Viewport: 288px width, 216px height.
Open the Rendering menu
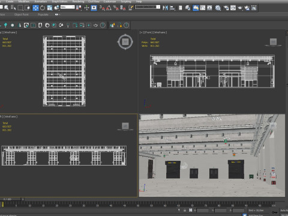click(78, 1)
